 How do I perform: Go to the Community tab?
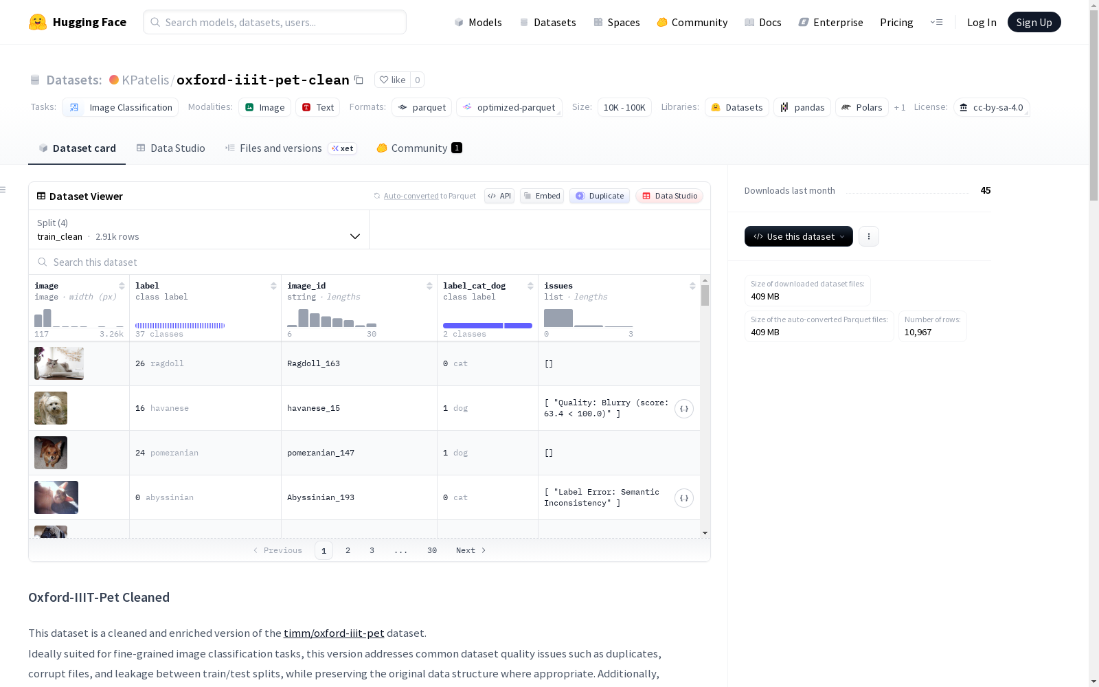[419, 148]
